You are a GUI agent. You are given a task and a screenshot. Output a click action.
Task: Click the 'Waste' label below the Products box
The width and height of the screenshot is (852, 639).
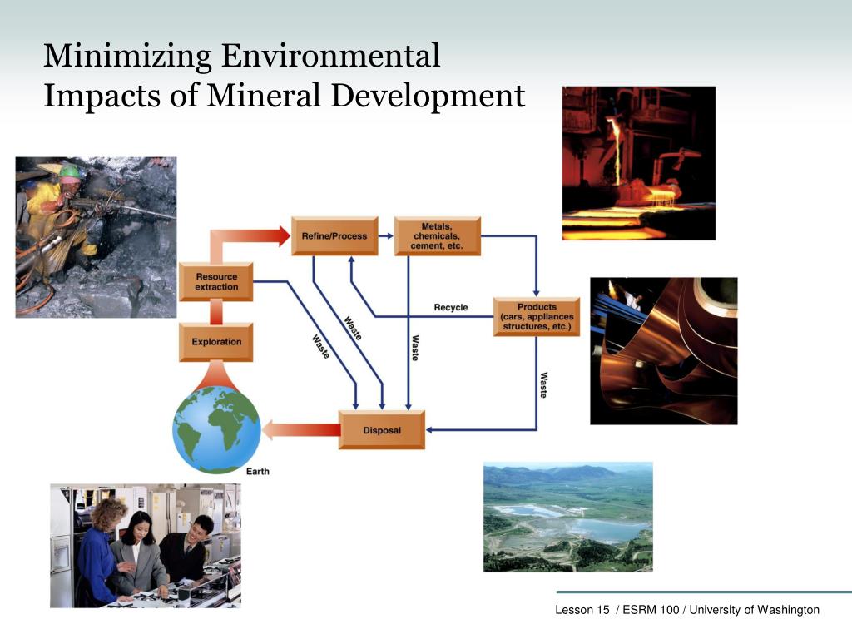click(x=543, y=384)
